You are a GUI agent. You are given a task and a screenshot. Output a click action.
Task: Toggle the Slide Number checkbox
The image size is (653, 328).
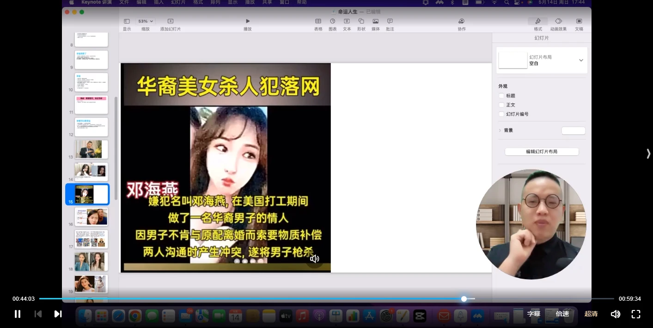click(x=501, y=114)
